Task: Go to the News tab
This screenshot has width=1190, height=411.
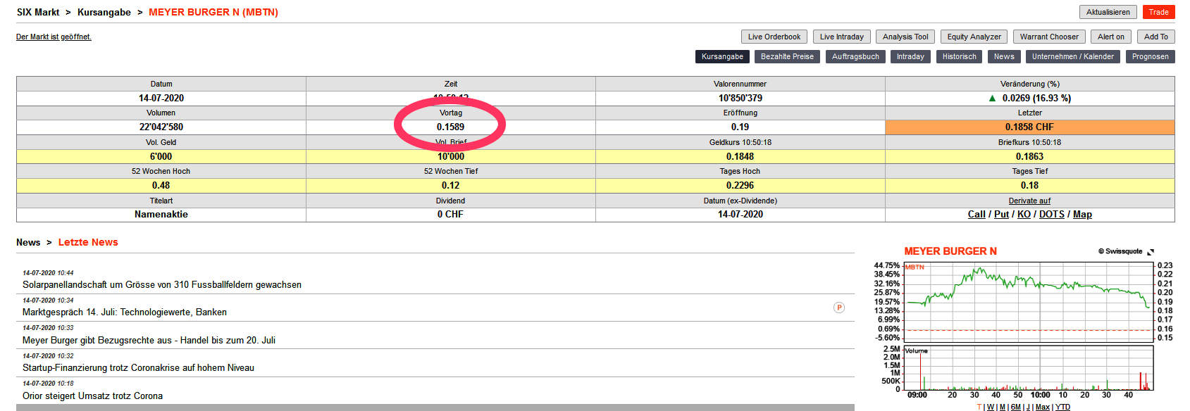Action: pos(1004,56)
